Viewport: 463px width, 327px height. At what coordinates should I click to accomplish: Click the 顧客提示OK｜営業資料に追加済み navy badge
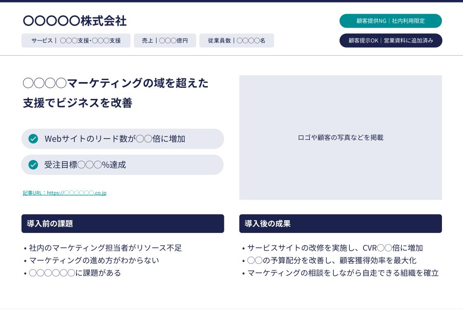click(390, 40)
